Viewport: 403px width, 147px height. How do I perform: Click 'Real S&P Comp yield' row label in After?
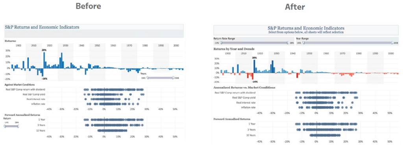pos(244,97)
